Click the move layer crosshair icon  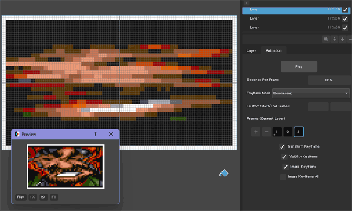coord(334,40)
